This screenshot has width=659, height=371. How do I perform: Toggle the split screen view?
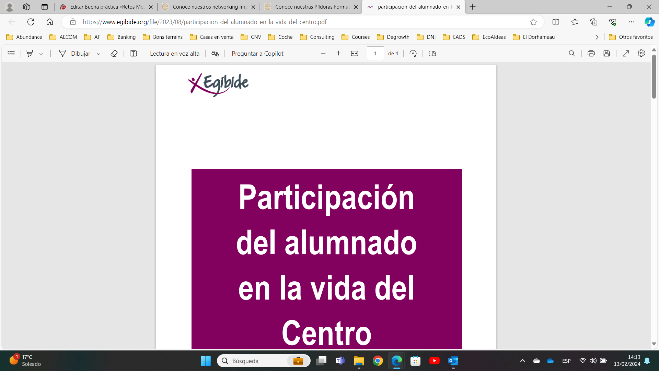(x=556, y=22)
